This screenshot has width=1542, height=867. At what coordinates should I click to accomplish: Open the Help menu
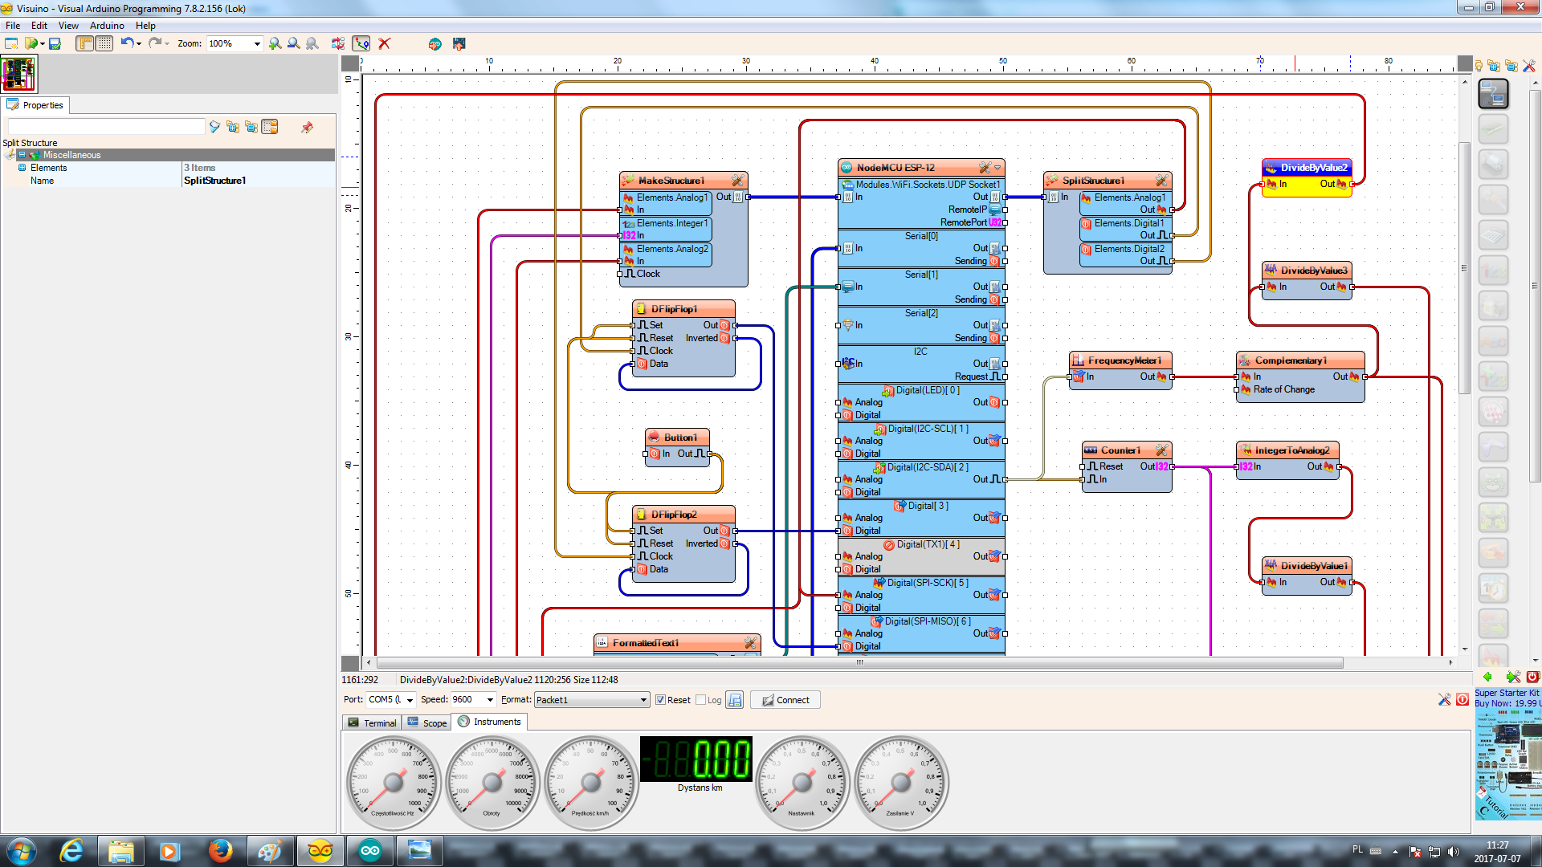click(x=145, y=26)
